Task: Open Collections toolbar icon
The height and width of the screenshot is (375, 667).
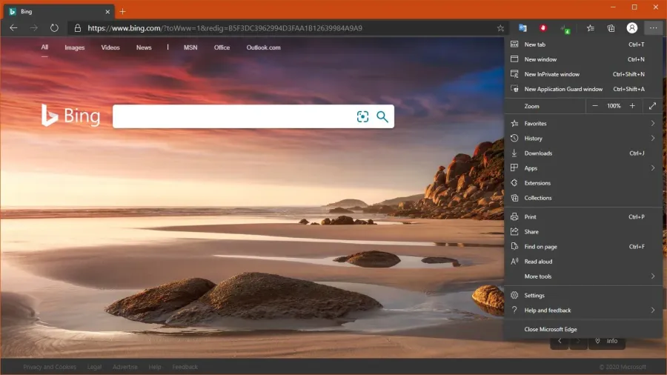Action: 611,28
